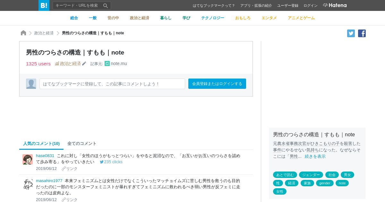The image size is (385, 202).
Task: Open 暮らし category tab
Action: point(166,18)
